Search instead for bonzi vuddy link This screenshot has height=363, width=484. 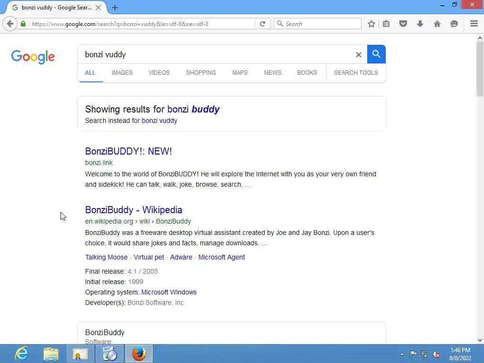(159, 121)
